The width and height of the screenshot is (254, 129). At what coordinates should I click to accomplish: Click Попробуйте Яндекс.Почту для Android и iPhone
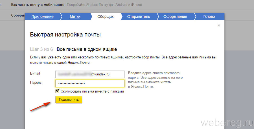coord(104,5)
